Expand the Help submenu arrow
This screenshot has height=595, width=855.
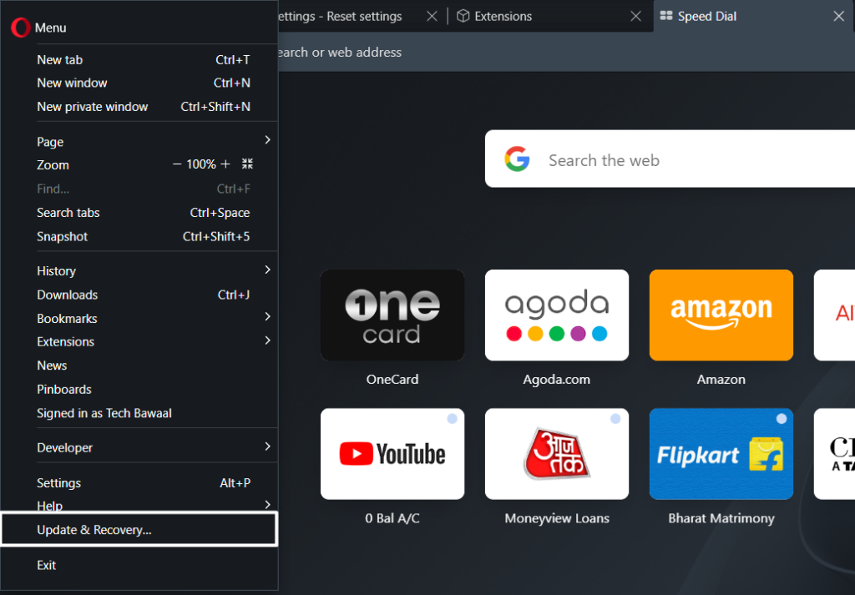tap(267, 505)
